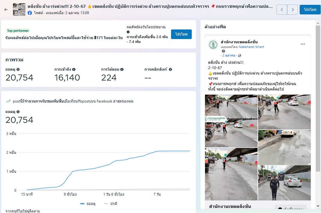The image size is (321, 213).
Task: Open the Nakkharet Srilert publisher link
Action: pos(251,47)
